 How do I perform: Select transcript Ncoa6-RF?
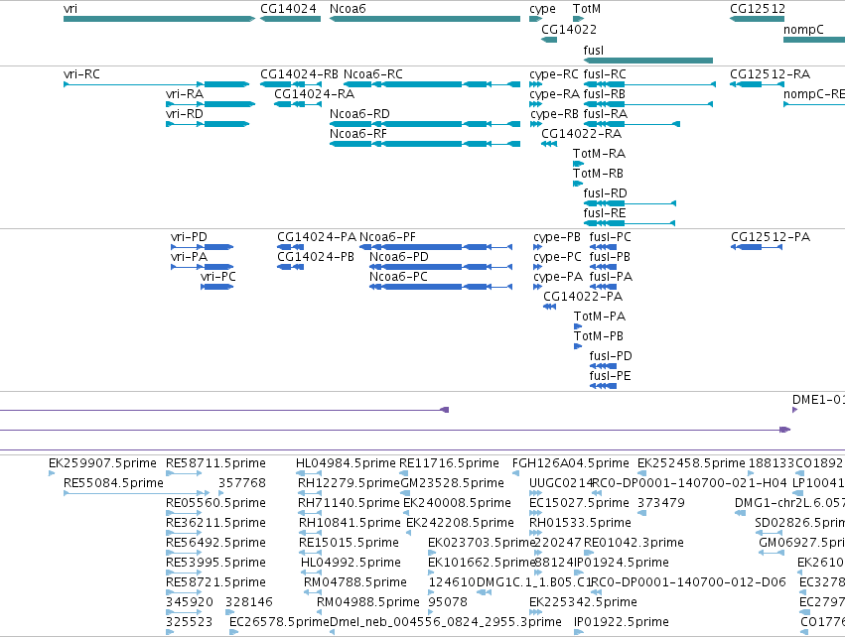click(x=425, y=144)
